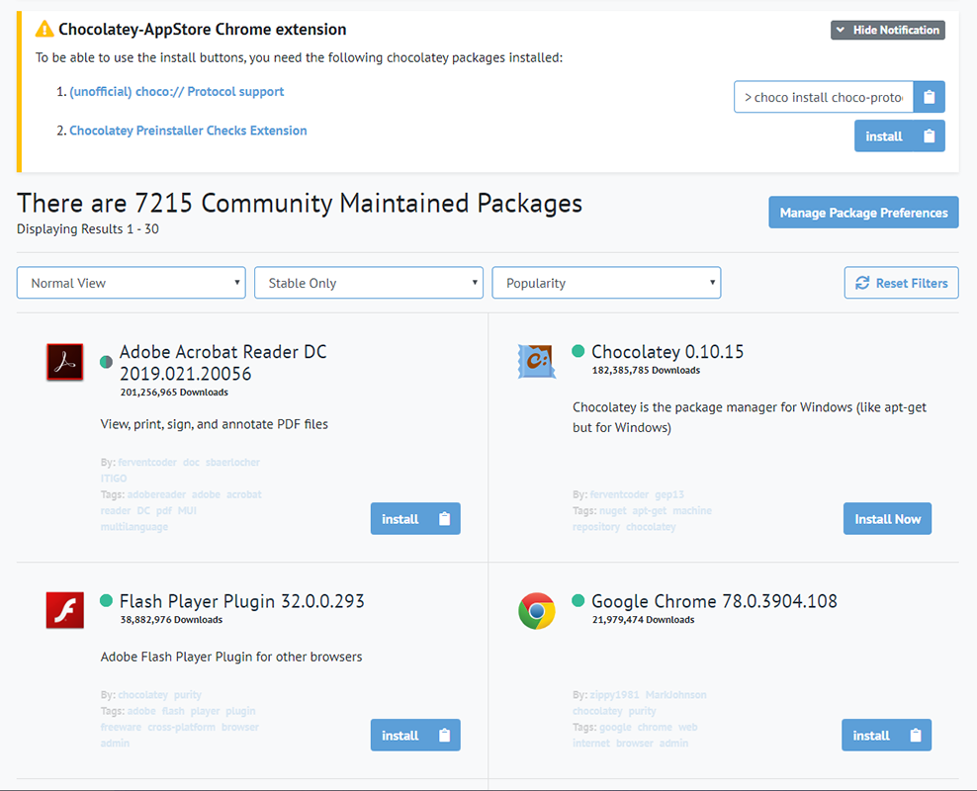This screenshot has width=977, height=791.
Task: Click Install Now for Chocolatey 0.10.15
Action: click(887, 518)
